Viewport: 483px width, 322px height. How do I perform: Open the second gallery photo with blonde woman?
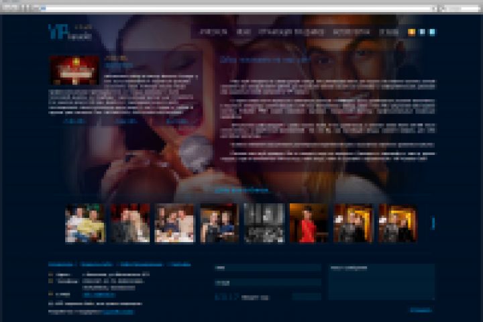tap(130, 223)
